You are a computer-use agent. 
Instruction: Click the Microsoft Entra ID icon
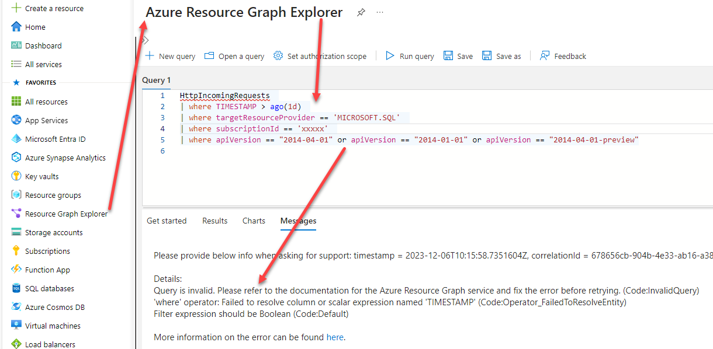pyautogui.click(x=16, y=139)
